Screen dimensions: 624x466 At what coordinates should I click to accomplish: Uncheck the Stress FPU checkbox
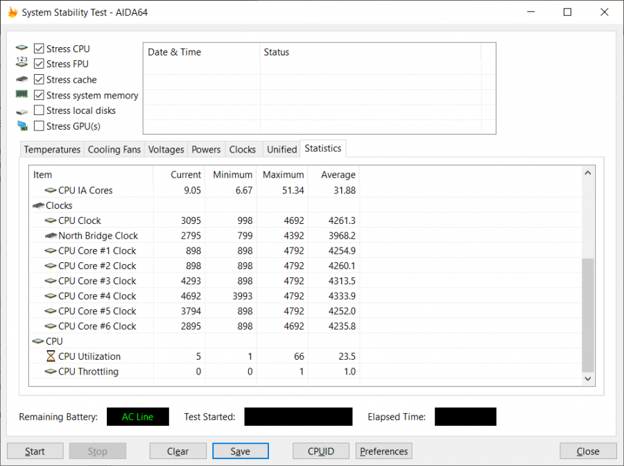[x=39, y=64]
